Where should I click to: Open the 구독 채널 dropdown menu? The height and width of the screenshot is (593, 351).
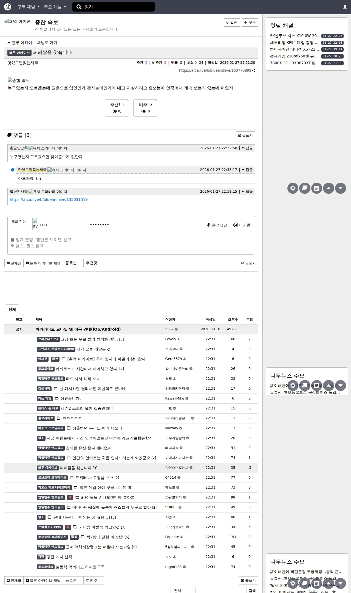click(x=29, y=7)
